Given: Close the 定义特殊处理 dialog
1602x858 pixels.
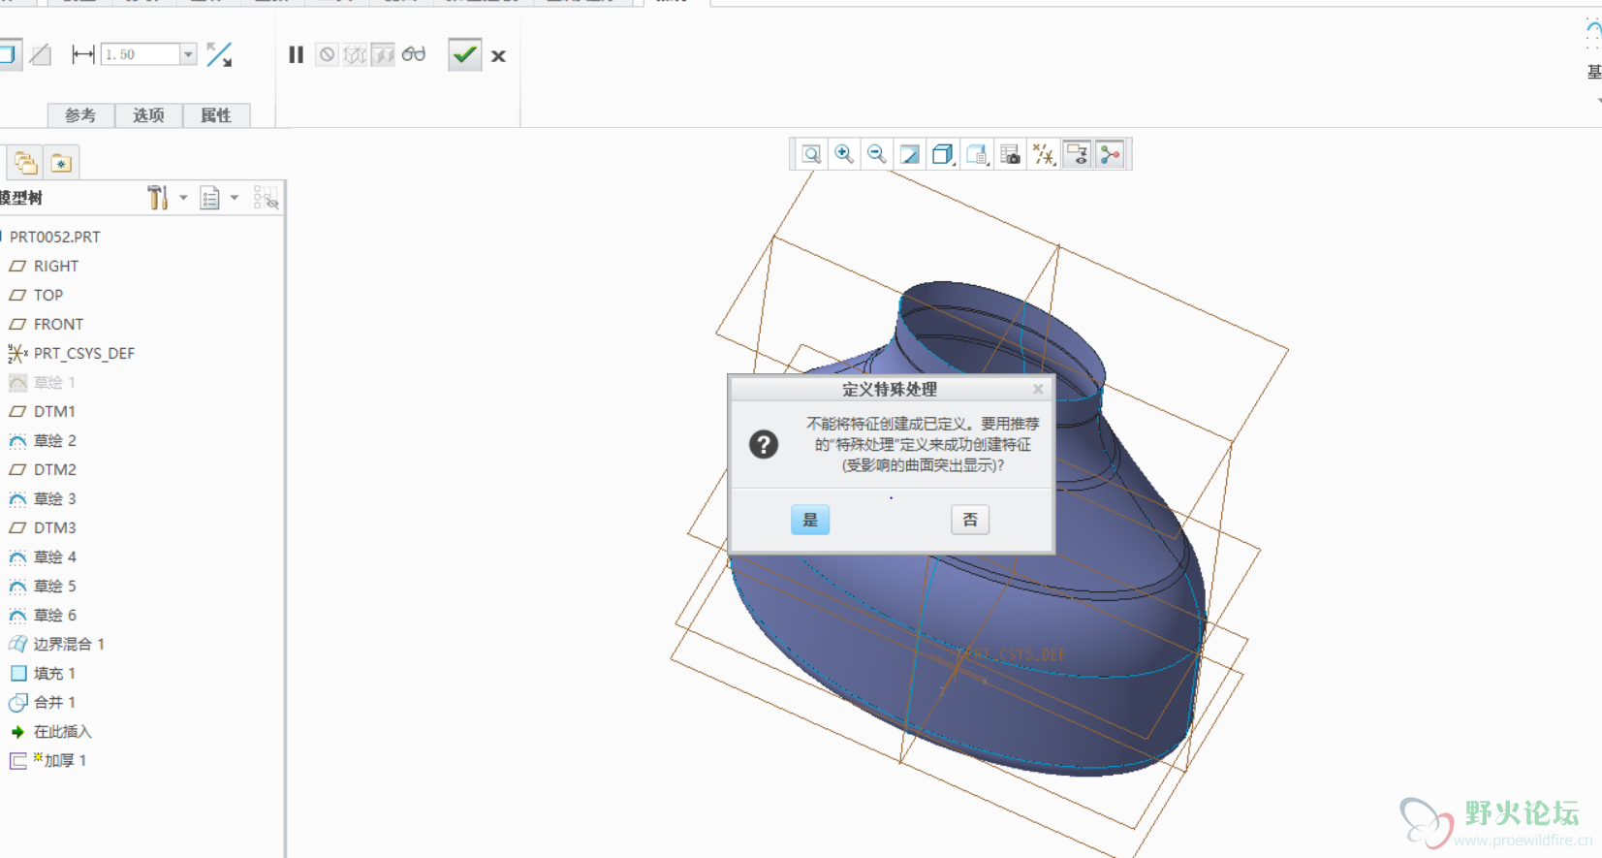Looking at the screenshot, I should (x=1038, y=389).
